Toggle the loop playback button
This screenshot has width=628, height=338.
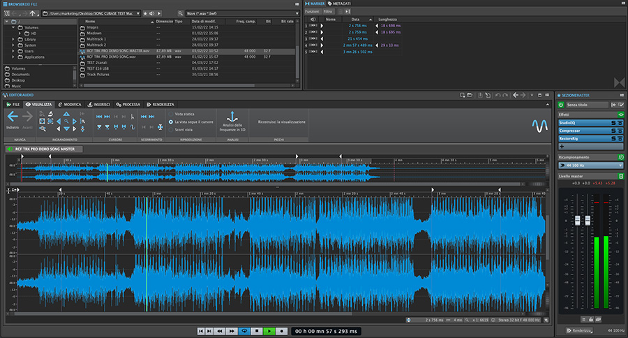(244, 330)
